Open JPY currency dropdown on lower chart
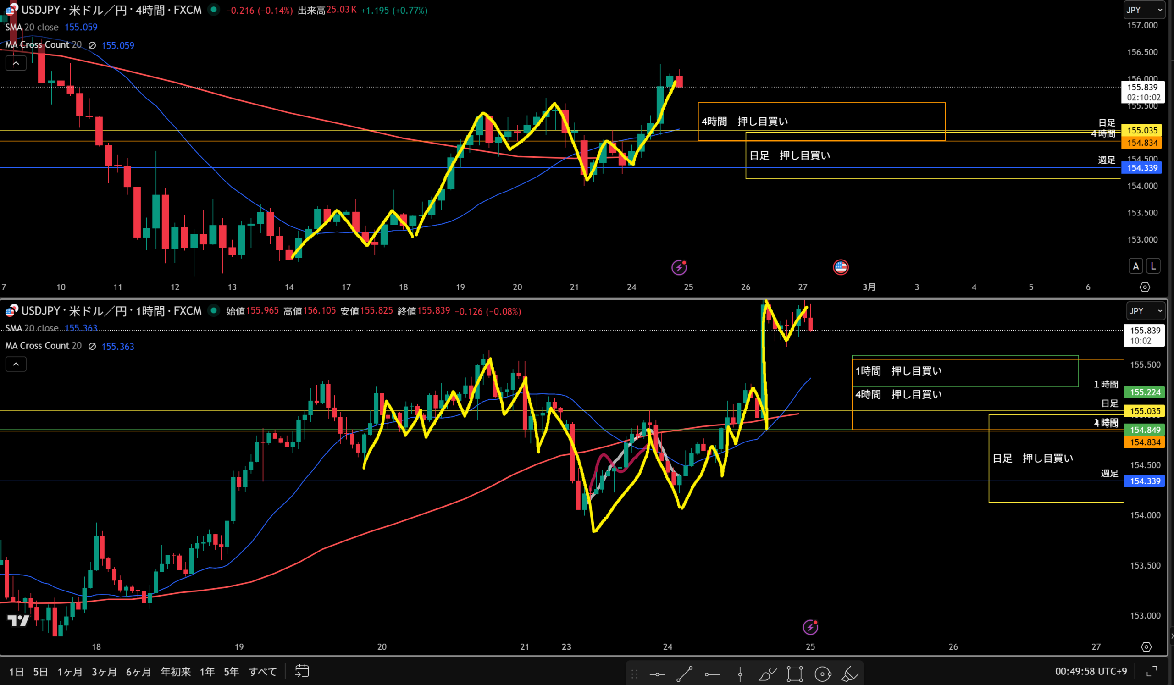Viewport: 1174px width, 685px height. tap(1146, 310)
